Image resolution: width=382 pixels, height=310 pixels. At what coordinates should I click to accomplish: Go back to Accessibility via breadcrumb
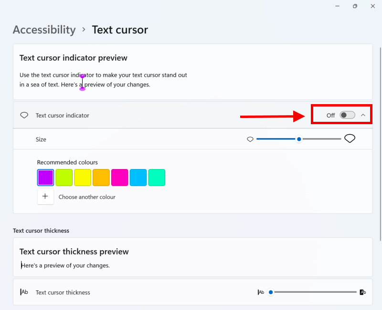click(x=44, y=30)
